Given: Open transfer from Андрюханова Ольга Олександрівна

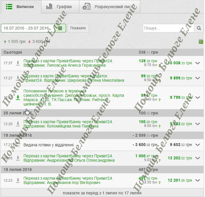Looking at the screenshot, I should (x=69, y=158).
